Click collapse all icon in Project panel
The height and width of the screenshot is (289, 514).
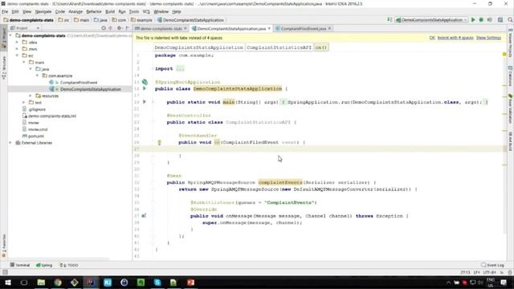click(111, 28)
